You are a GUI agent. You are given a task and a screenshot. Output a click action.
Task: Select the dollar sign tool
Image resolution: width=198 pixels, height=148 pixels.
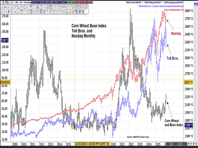pos(12,11)
